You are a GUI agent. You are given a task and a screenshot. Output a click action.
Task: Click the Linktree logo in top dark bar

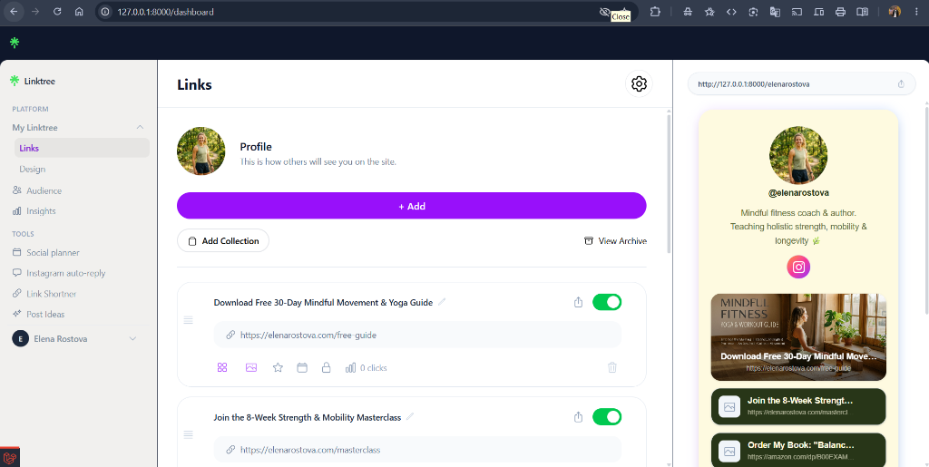pyautogui.click(x=15, y=42)
